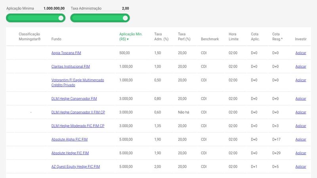Click Aplicar for Absolute Alpha FIC FIM
Screen dimensions: 317x178
click(x=300, y=140)
